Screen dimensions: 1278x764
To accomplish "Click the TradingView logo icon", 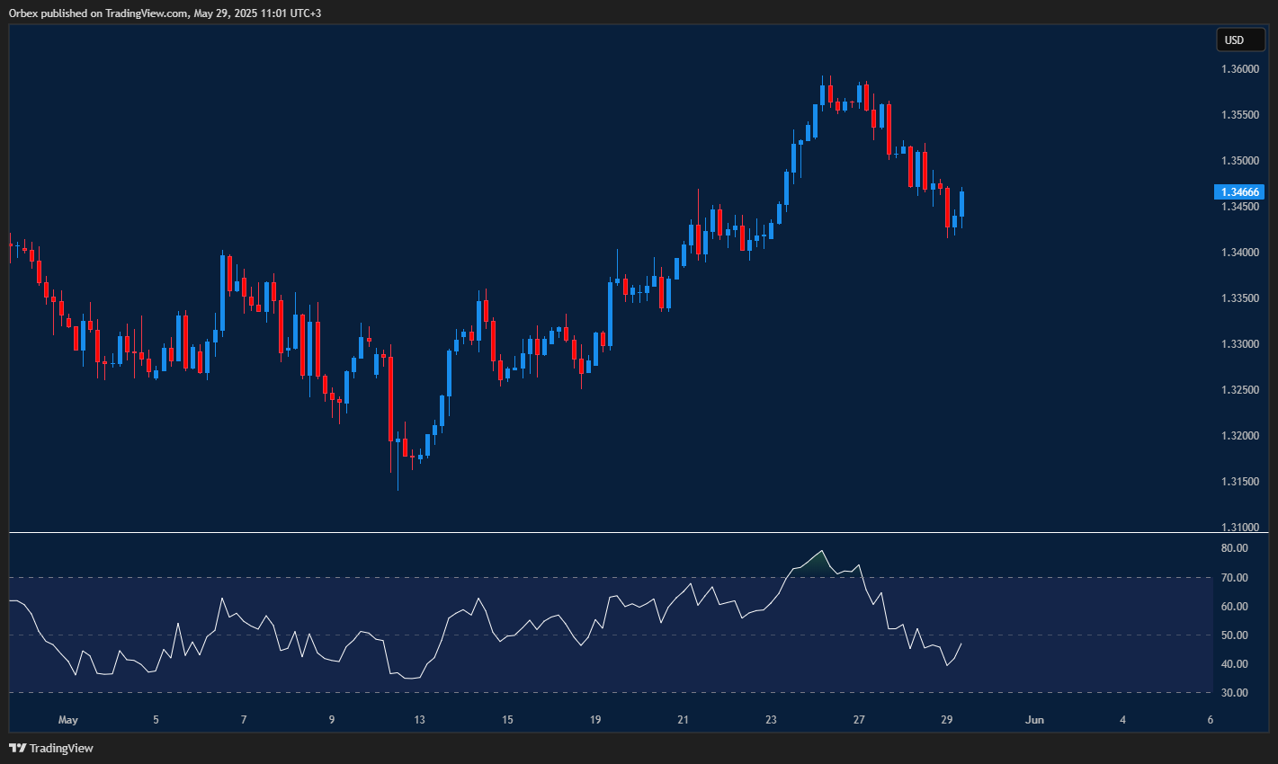I will coord(16,748).
